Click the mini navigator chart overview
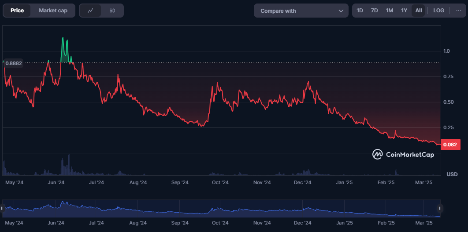Viewport: 468px width, 232px height. [x=220, y=208]
